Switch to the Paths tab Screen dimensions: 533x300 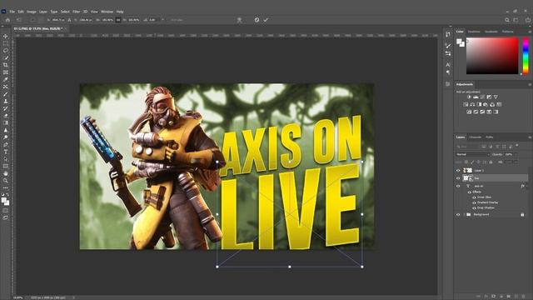[489, 137]
